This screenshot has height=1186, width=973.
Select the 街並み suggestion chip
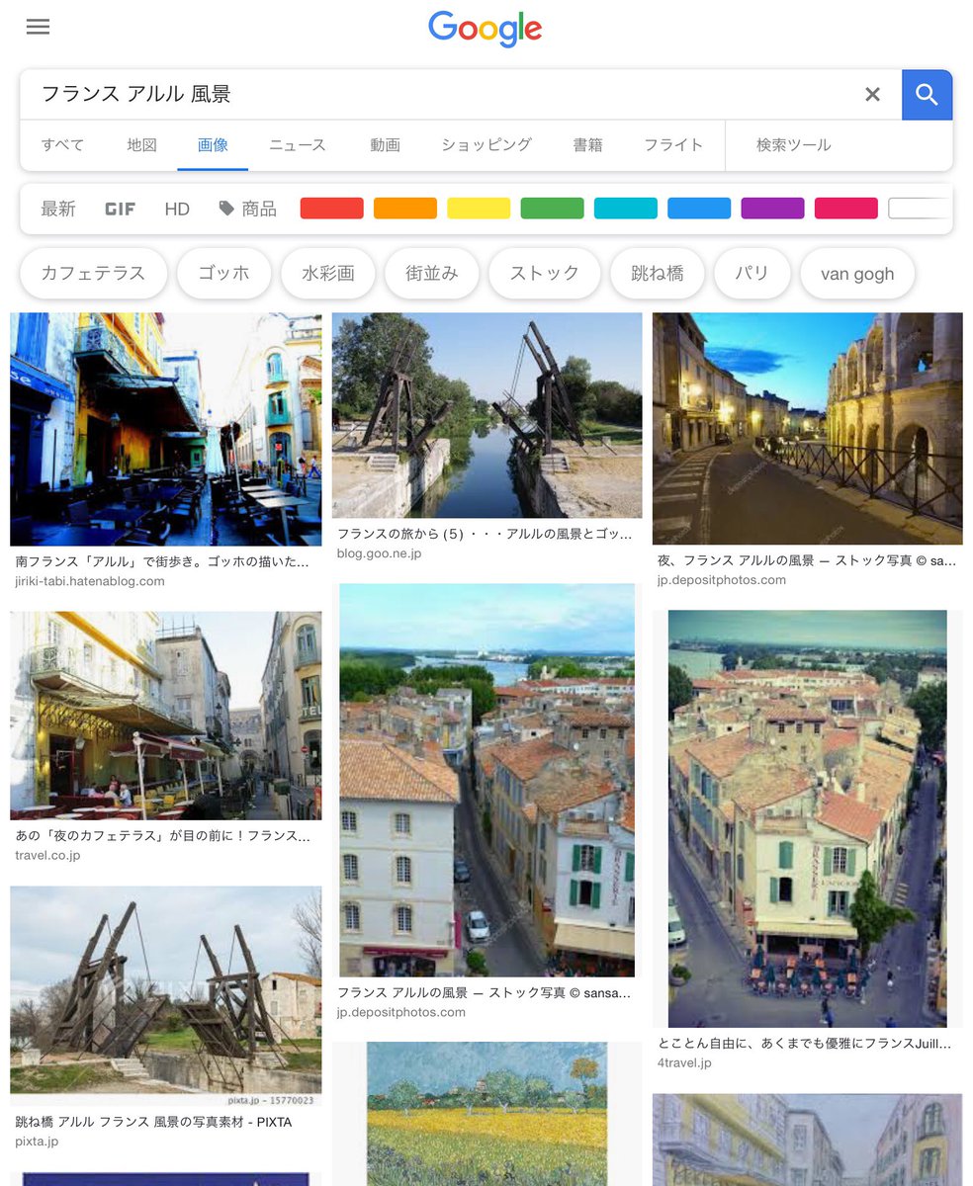point(432,274)
